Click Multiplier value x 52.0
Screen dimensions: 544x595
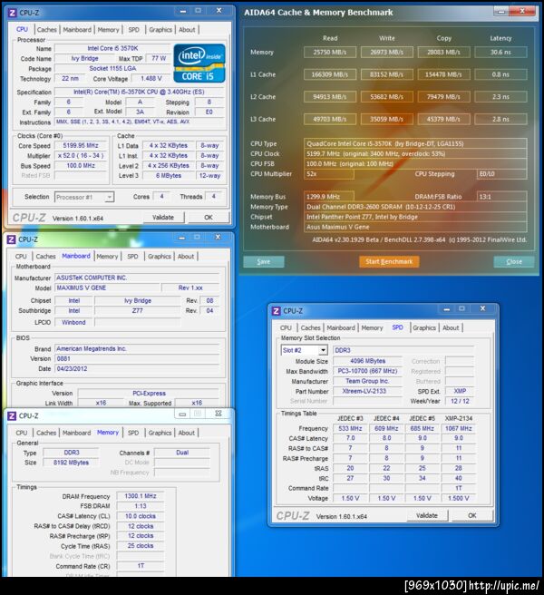[x=81, y=156]
